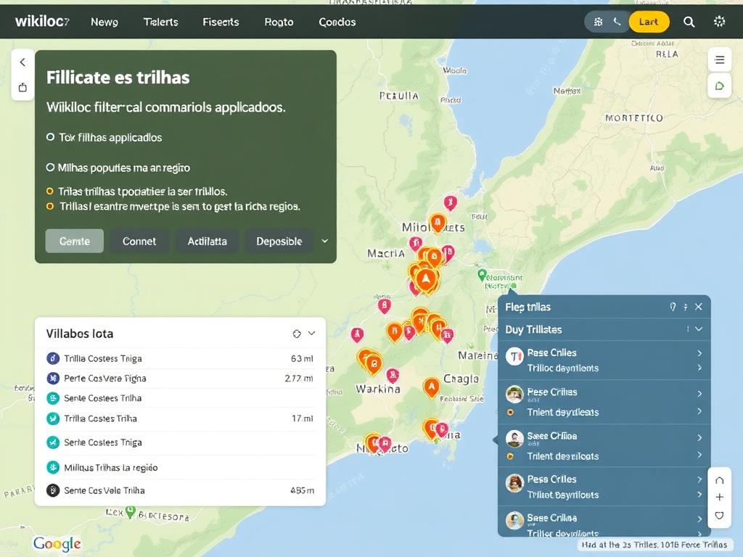The image size is (743, 557).
Task: Expand the Villabos lota panel chevron
Action: pyautogui.click(x=312, y=334)
